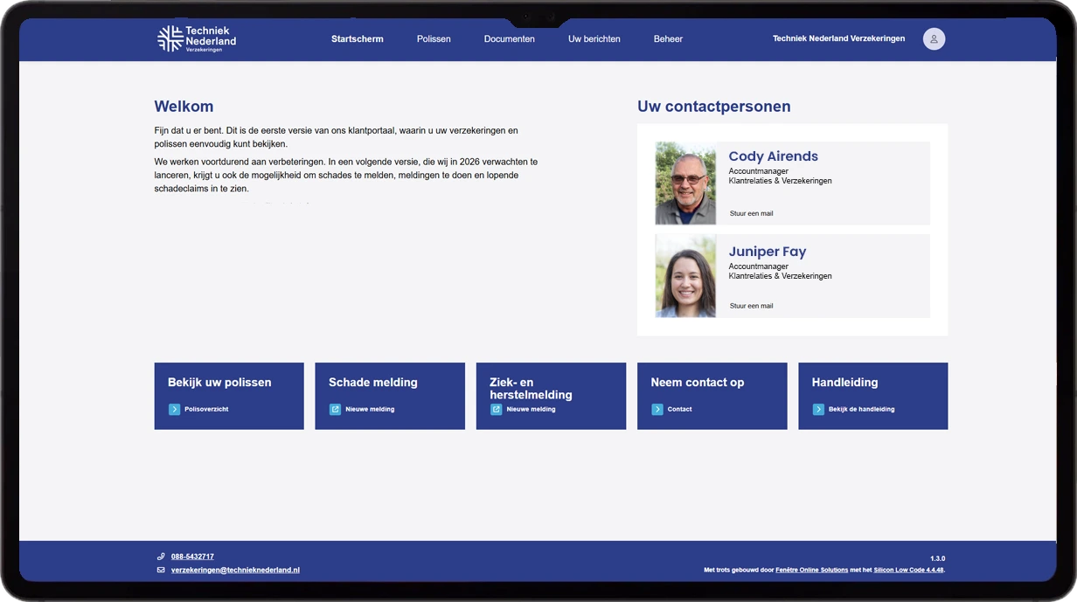Click the Uw contactpersonen heading

pos(713,107)
